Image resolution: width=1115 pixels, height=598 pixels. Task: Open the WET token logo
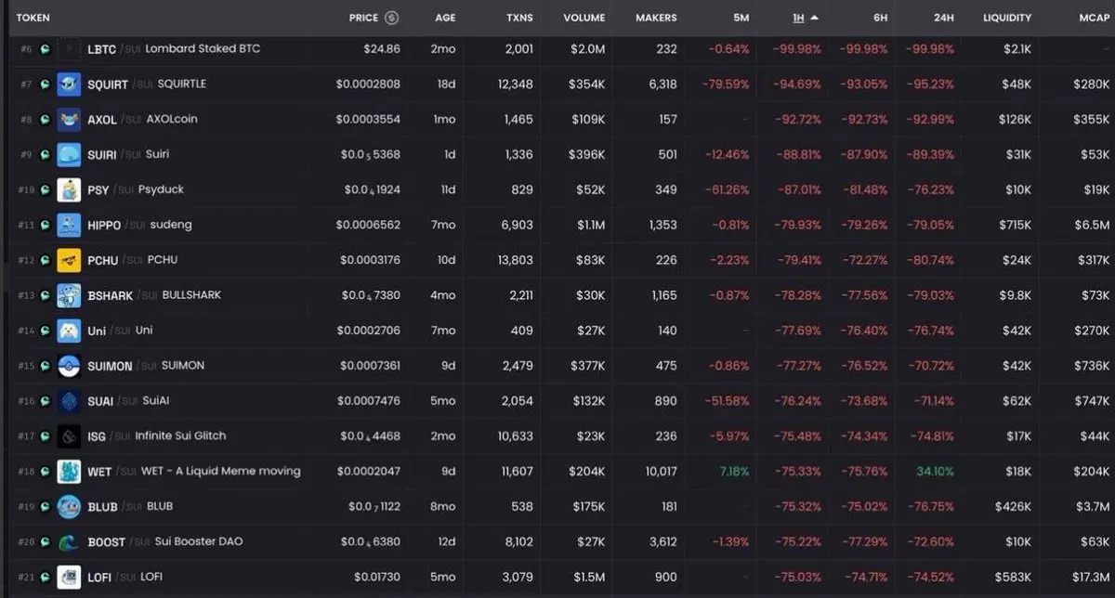[69, 472]
